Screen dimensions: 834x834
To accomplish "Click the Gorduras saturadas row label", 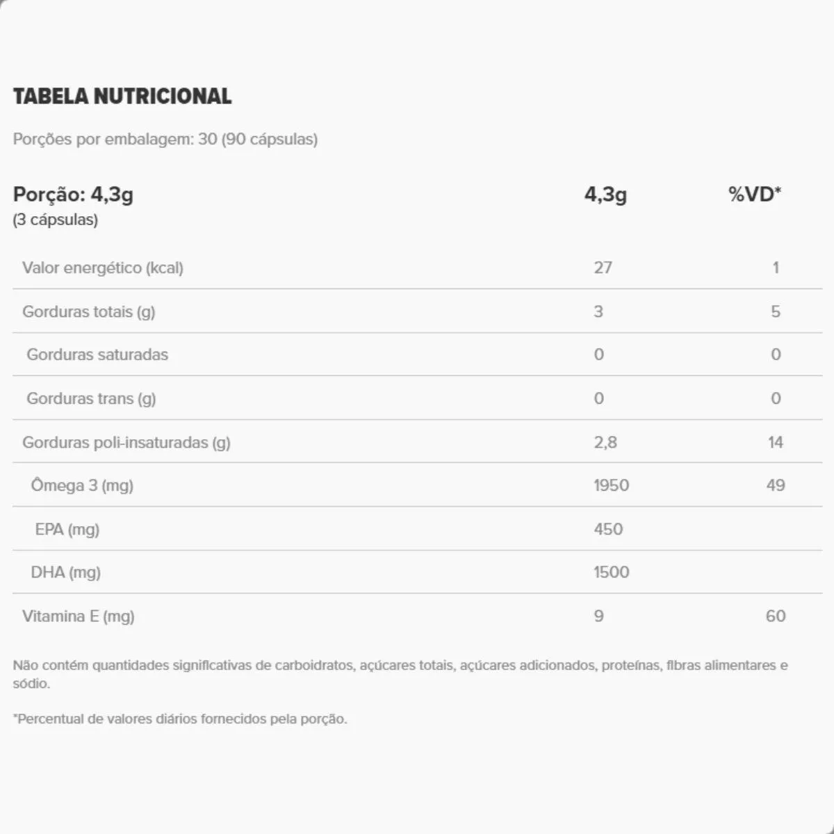I will (x=97, y=354).
